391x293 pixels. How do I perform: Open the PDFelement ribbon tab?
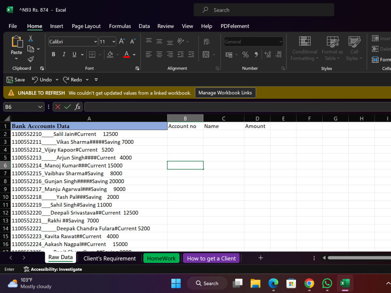click(235, 26)
